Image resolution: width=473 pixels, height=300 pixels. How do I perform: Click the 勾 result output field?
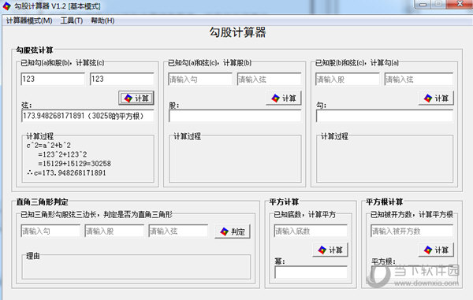(x=385, y=116)
